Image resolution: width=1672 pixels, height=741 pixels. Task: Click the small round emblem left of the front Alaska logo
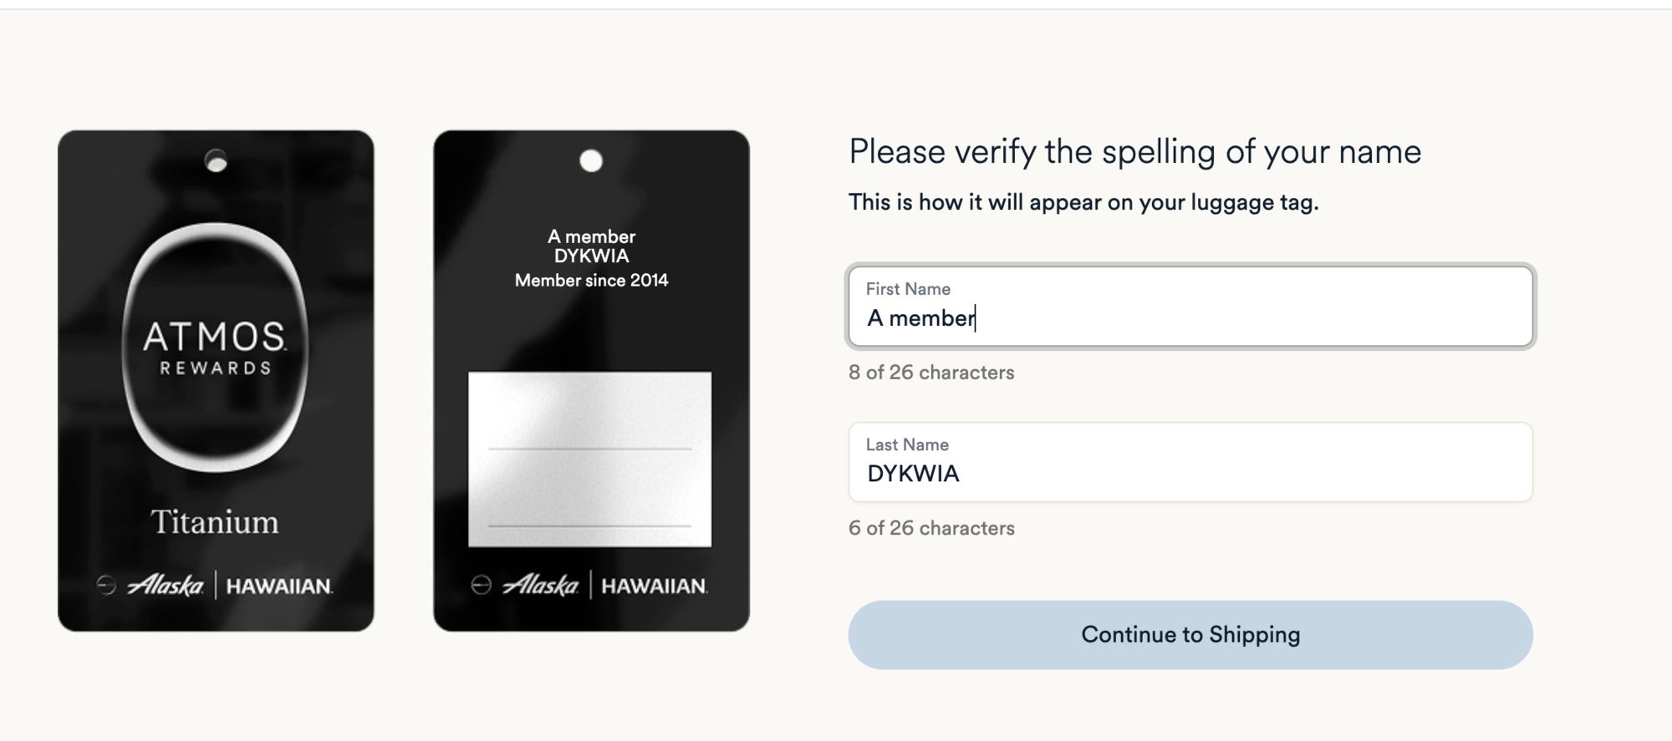point(106,585)
